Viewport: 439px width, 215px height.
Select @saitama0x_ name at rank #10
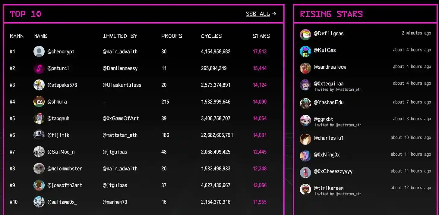(62, 202)
